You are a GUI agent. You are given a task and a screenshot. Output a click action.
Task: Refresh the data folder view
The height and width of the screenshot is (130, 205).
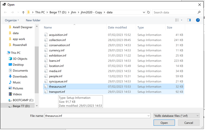coord(148,12)
